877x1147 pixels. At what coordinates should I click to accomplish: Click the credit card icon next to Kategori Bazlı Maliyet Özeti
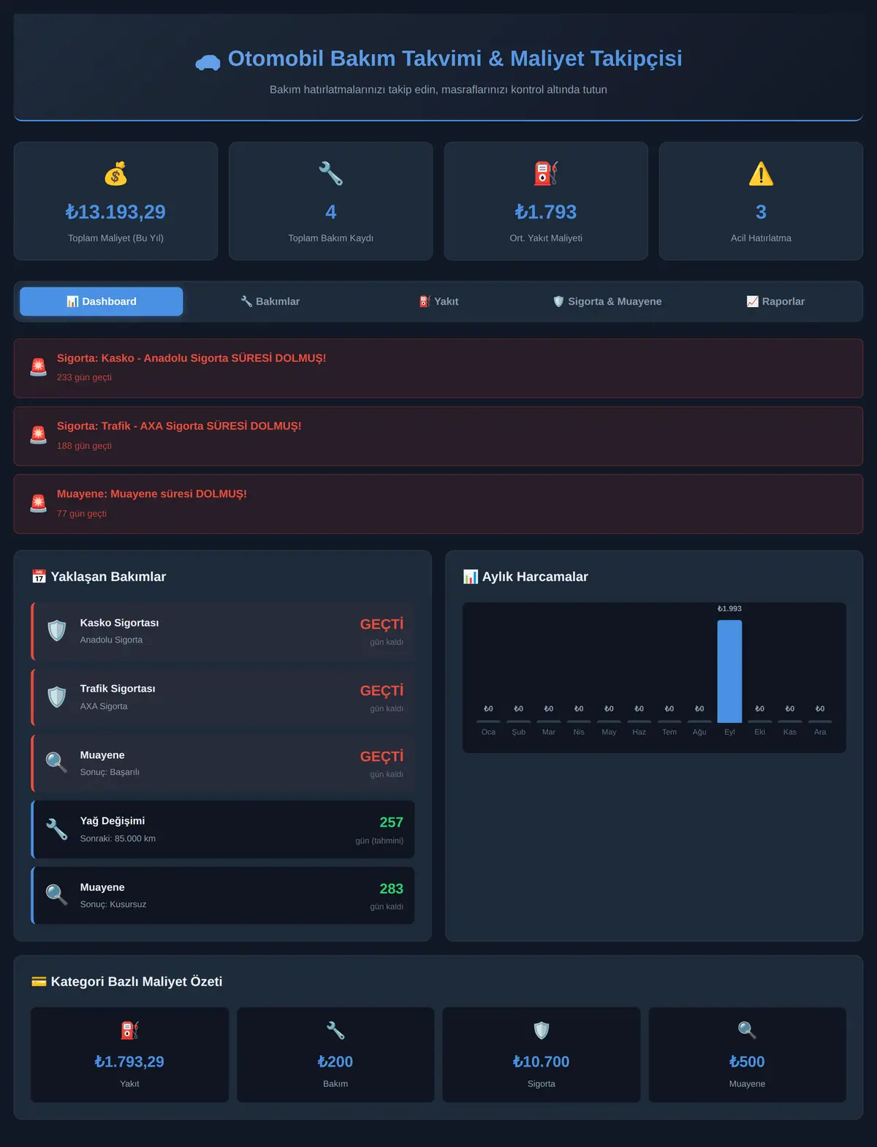point(39,982)
